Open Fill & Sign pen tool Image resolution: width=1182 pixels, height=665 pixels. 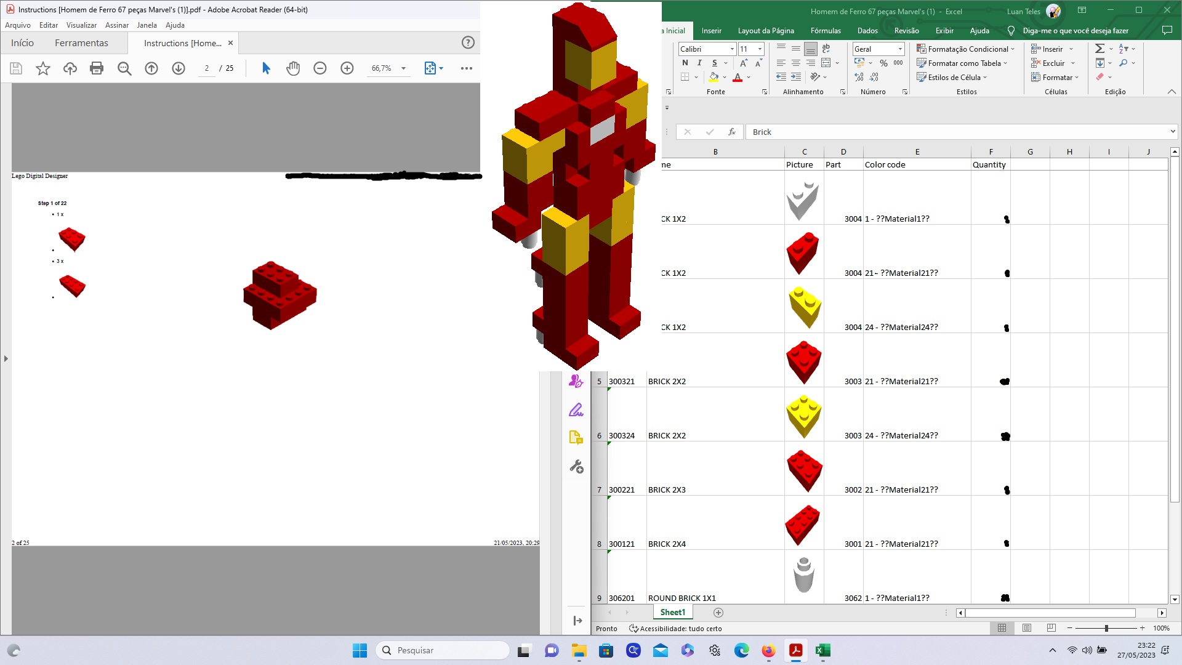click(x=576, y=410)
